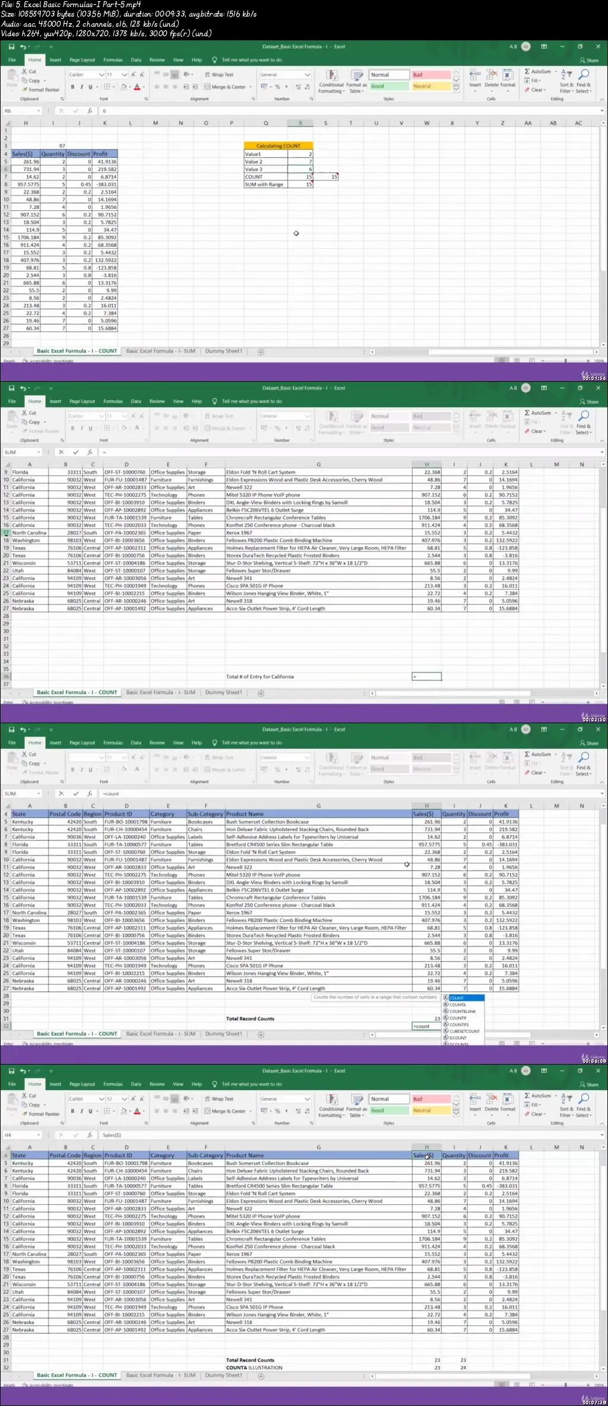Click the AutoSum sigma in the 00:07:38 frame
This screenshot has width=608, height=1406.
click(527, 1095)
